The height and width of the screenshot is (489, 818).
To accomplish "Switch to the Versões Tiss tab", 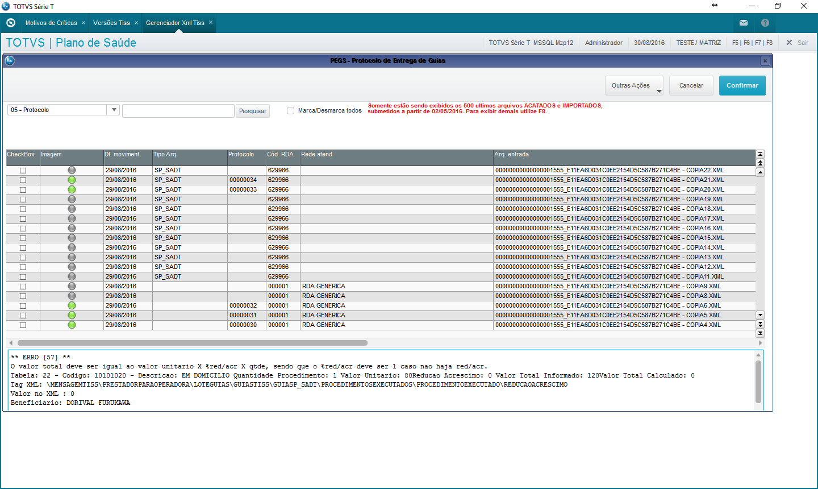I will click(111, 23).
